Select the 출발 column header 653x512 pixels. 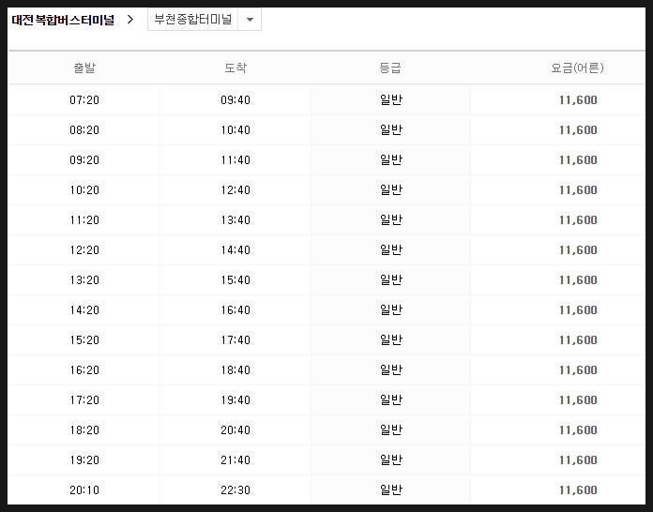84,68
